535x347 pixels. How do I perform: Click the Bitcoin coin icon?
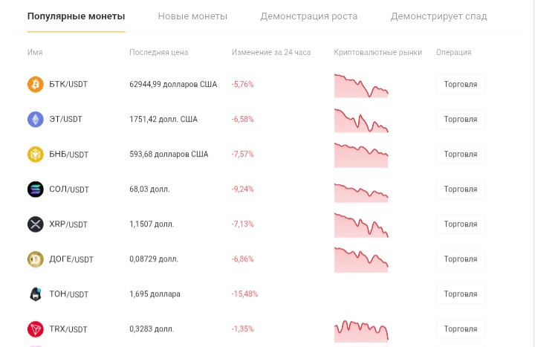(36, 84)
